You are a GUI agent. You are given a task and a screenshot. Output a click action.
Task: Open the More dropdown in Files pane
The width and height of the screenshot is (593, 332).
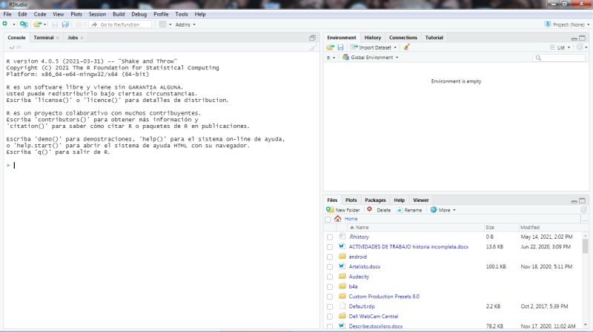[443, 210]
